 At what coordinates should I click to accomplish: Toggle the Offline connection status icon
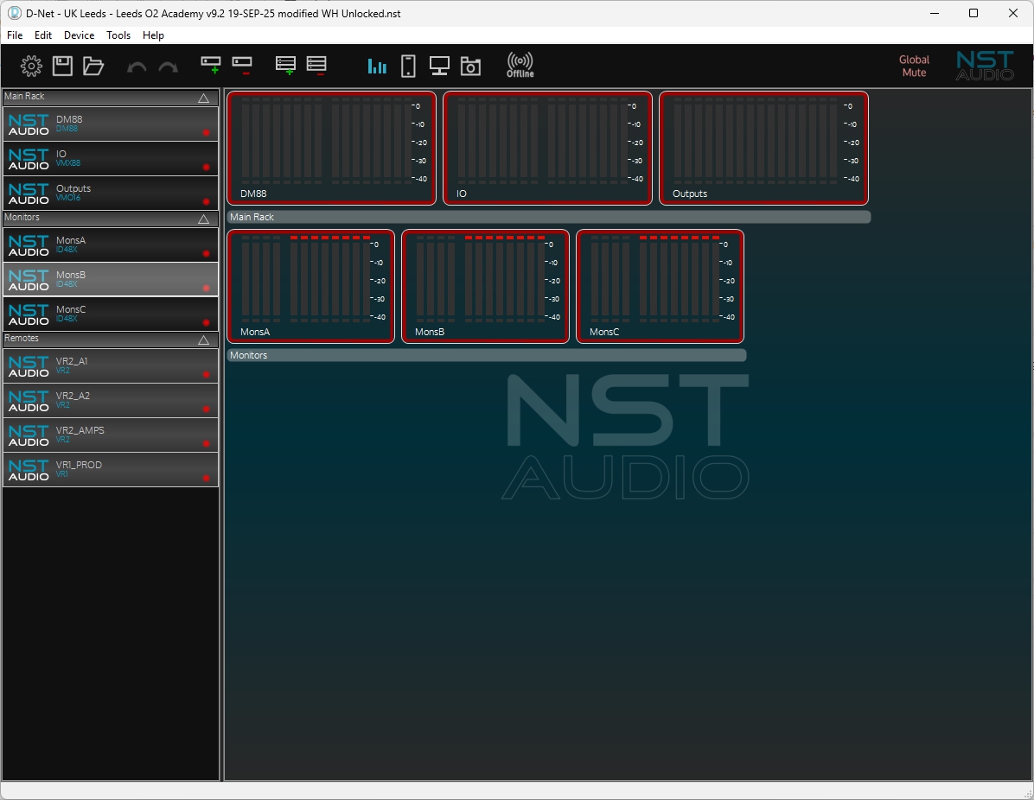click(x=520, y=66)
